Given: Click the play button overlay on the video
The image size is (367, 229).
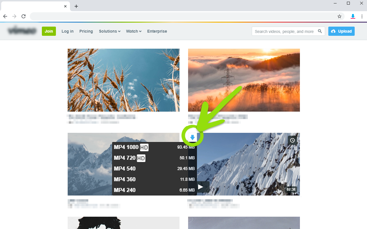Looking at the screenshot, I should click(201, 187).
